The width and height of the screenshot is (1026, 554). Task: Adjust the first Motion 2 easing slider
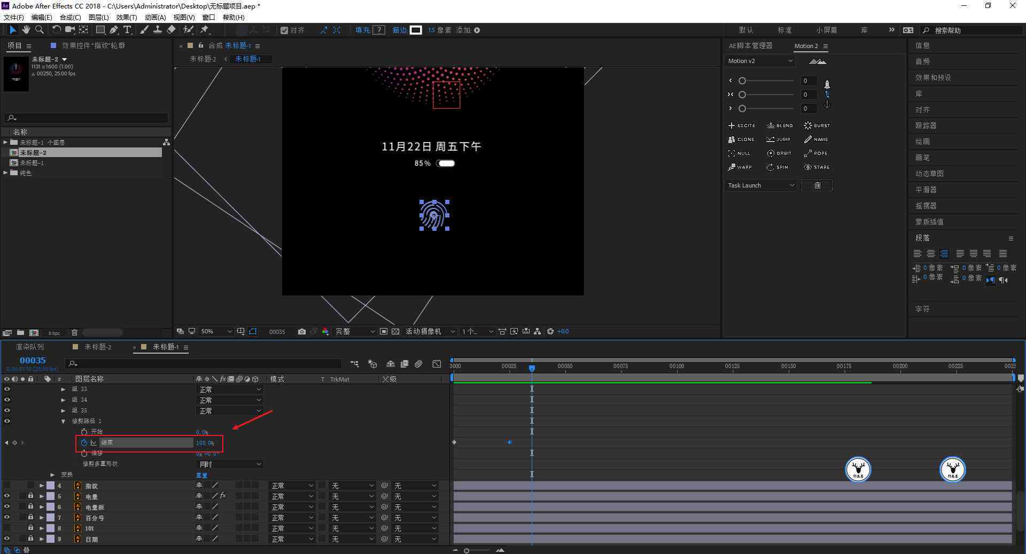coord(742,81)
